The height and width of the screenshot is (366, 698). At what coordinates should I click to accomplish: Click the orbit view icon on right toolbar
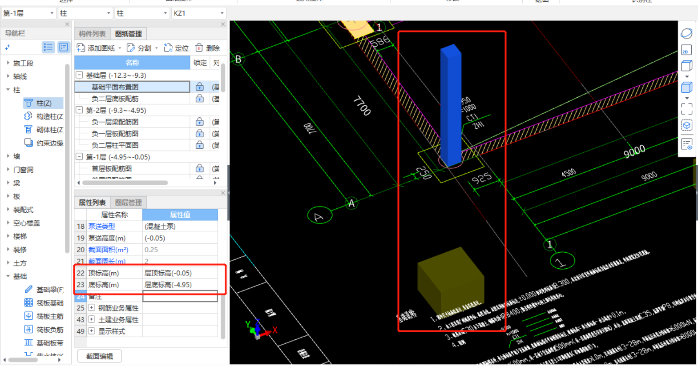pos(686,33)
